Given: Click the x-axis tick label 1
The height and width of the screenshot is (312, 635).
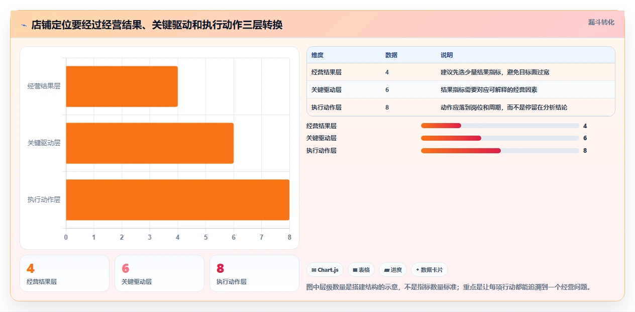Looking at the screenshot, I should pyautogui.click(x=94, y=237).
